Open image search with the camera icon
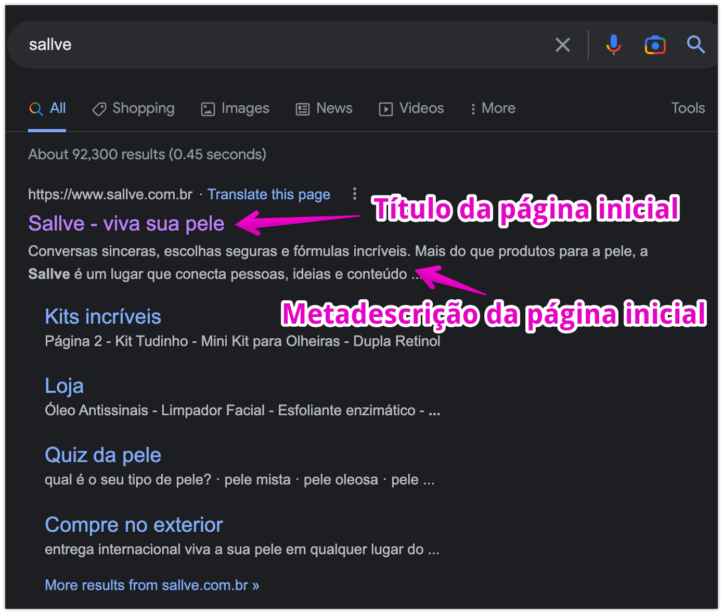The height and width of the screenshot is (614, 723). click(655, 45)
